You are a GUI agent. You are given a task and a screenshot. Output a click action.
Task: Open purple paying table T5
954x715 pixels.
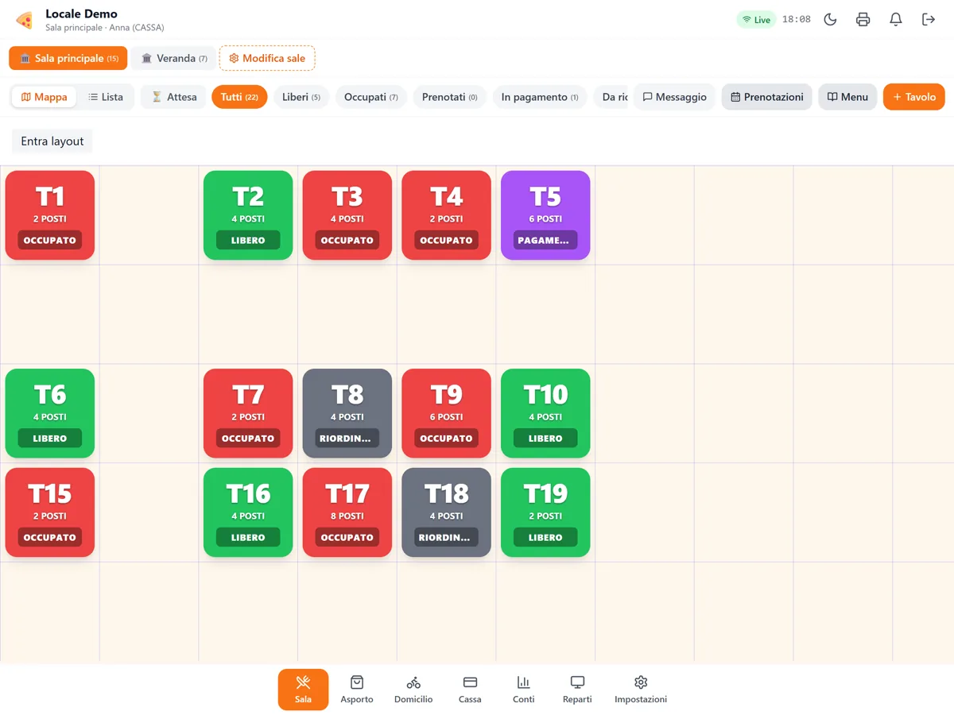pyautogui.click(x=545, y=215)
